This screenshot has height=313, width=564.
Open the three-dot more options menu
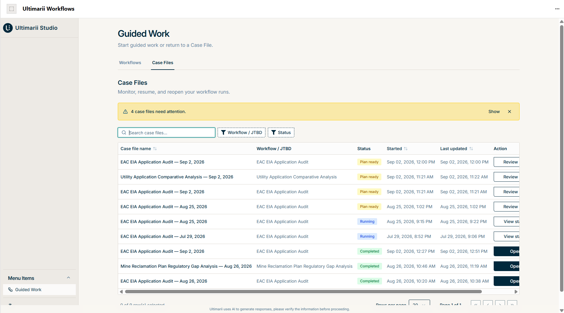coord(557,9)
